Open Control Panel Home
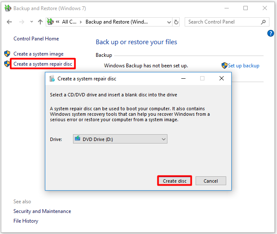Screen dimensions: 277x234 (x=36, y=39)
